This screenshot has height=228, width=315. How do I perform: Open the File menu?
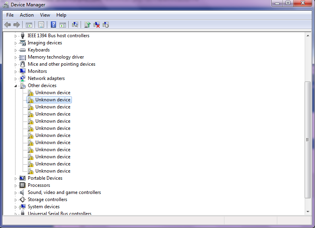(10, 15)
